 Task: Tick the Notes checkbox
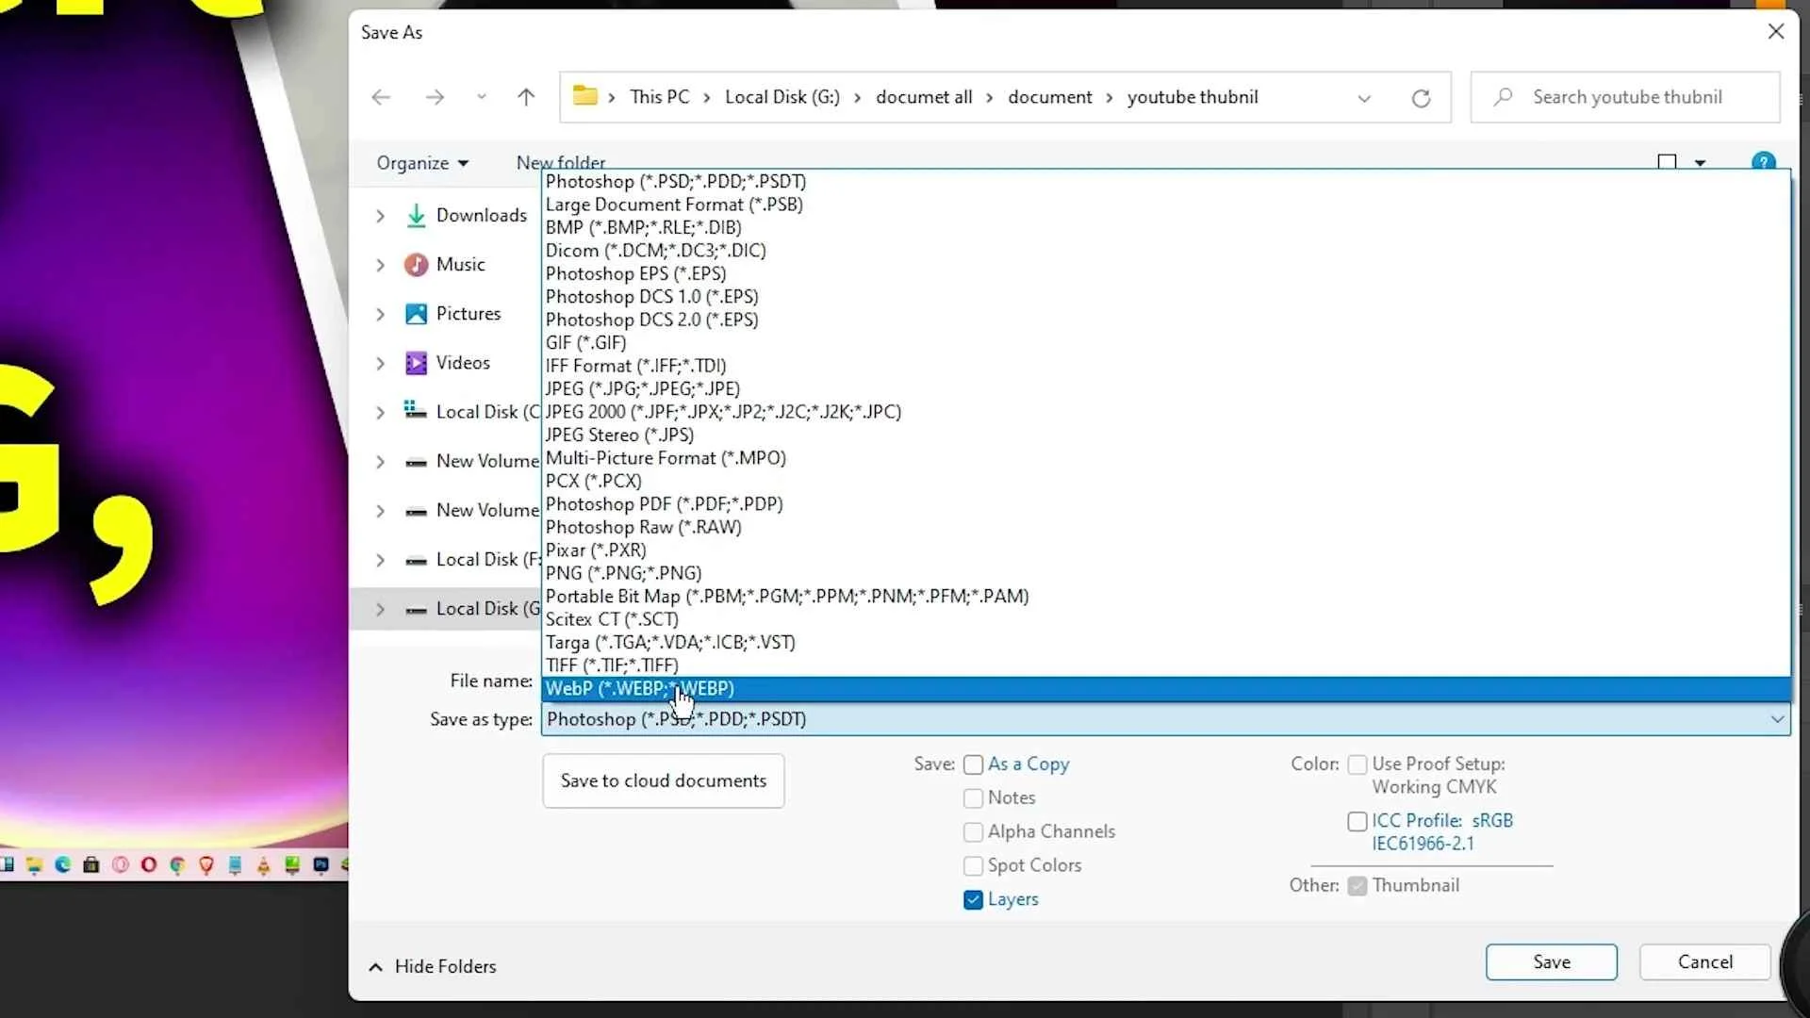[973, 798]
